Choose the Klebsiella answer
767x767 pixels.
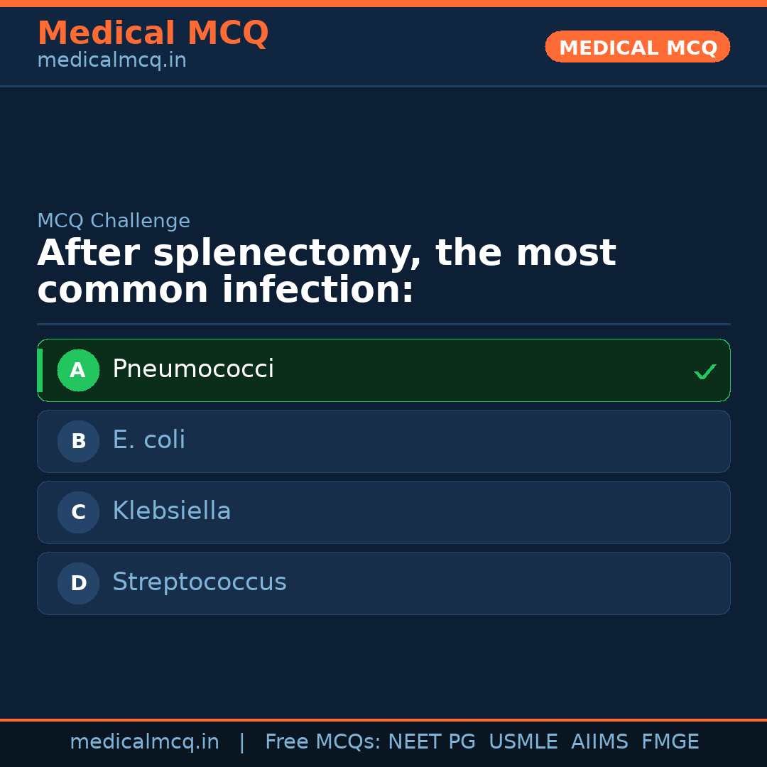point(171,511)
